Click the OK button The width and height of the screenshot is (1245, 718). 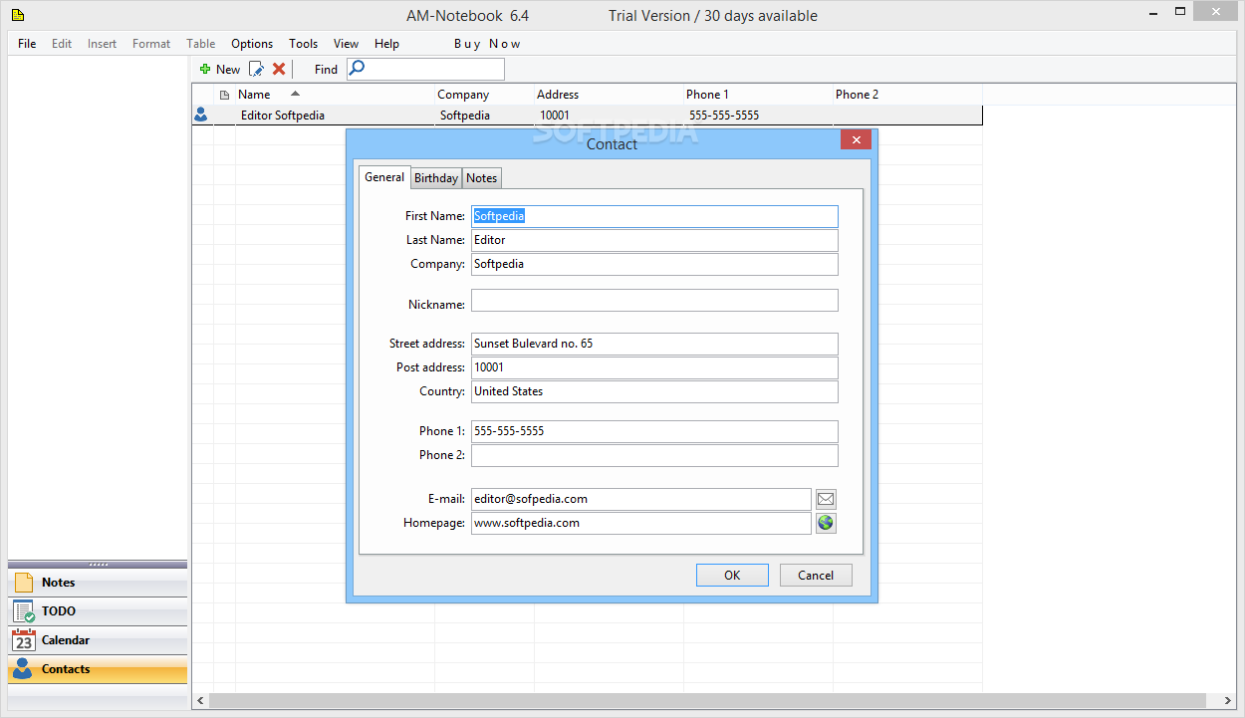(732, 575)
